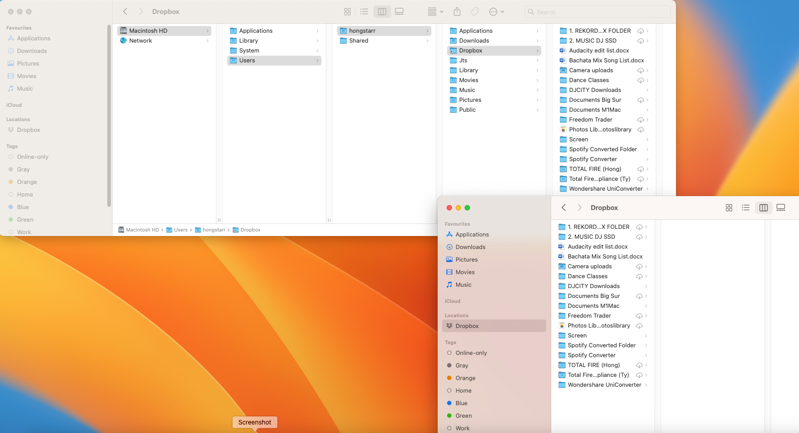Click the Edit Tags icon in back window
Screen dimensions: 799x433
click(x=474, y=12)
